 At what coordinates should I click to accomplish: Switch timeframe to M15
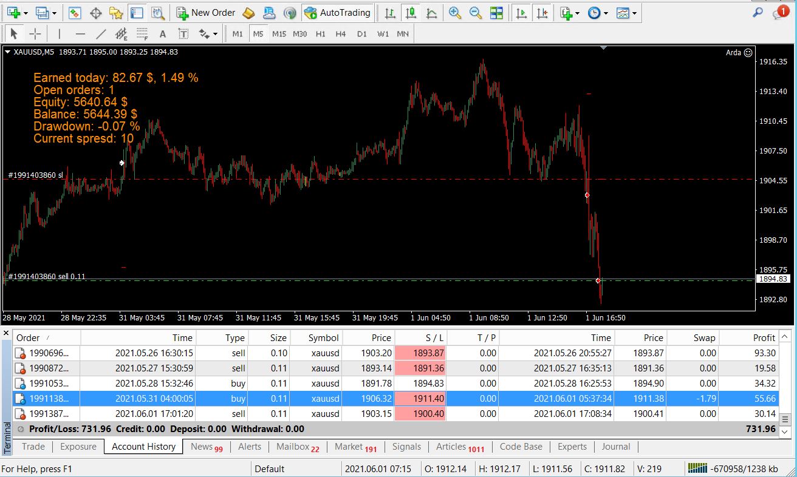pos(279,34)
